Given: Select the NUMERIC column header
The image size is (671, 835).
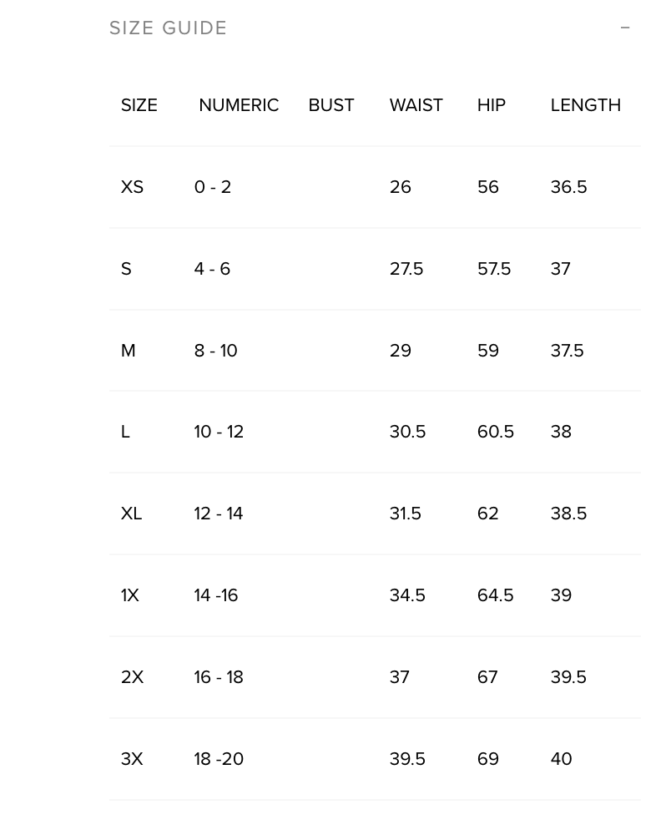Looking at the screenshot, I should point(239,105).
